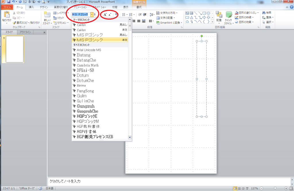The height and width of the screenshot is (191, 294).
Task: Open セクション (Section) dropdown
Action: click(x=61, y=23)
